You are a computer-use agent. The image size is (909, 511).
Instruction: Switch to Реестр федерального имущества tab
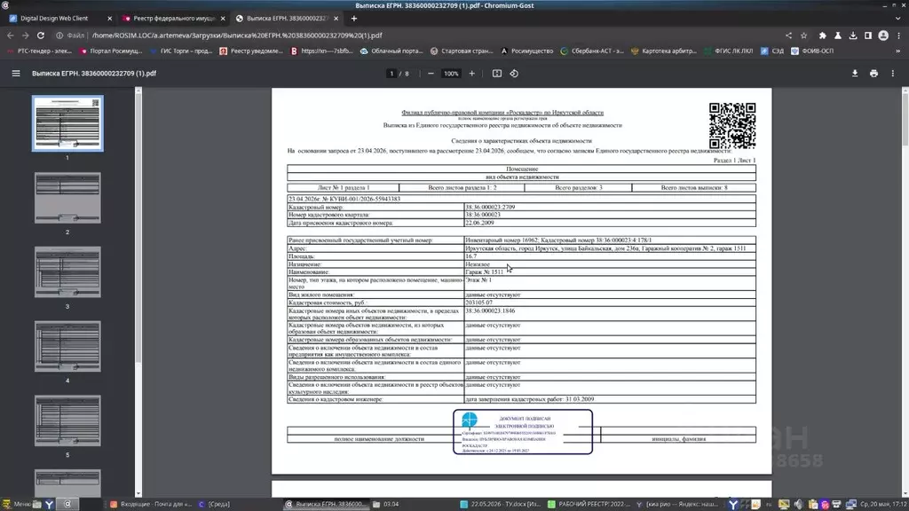(173, 19)
